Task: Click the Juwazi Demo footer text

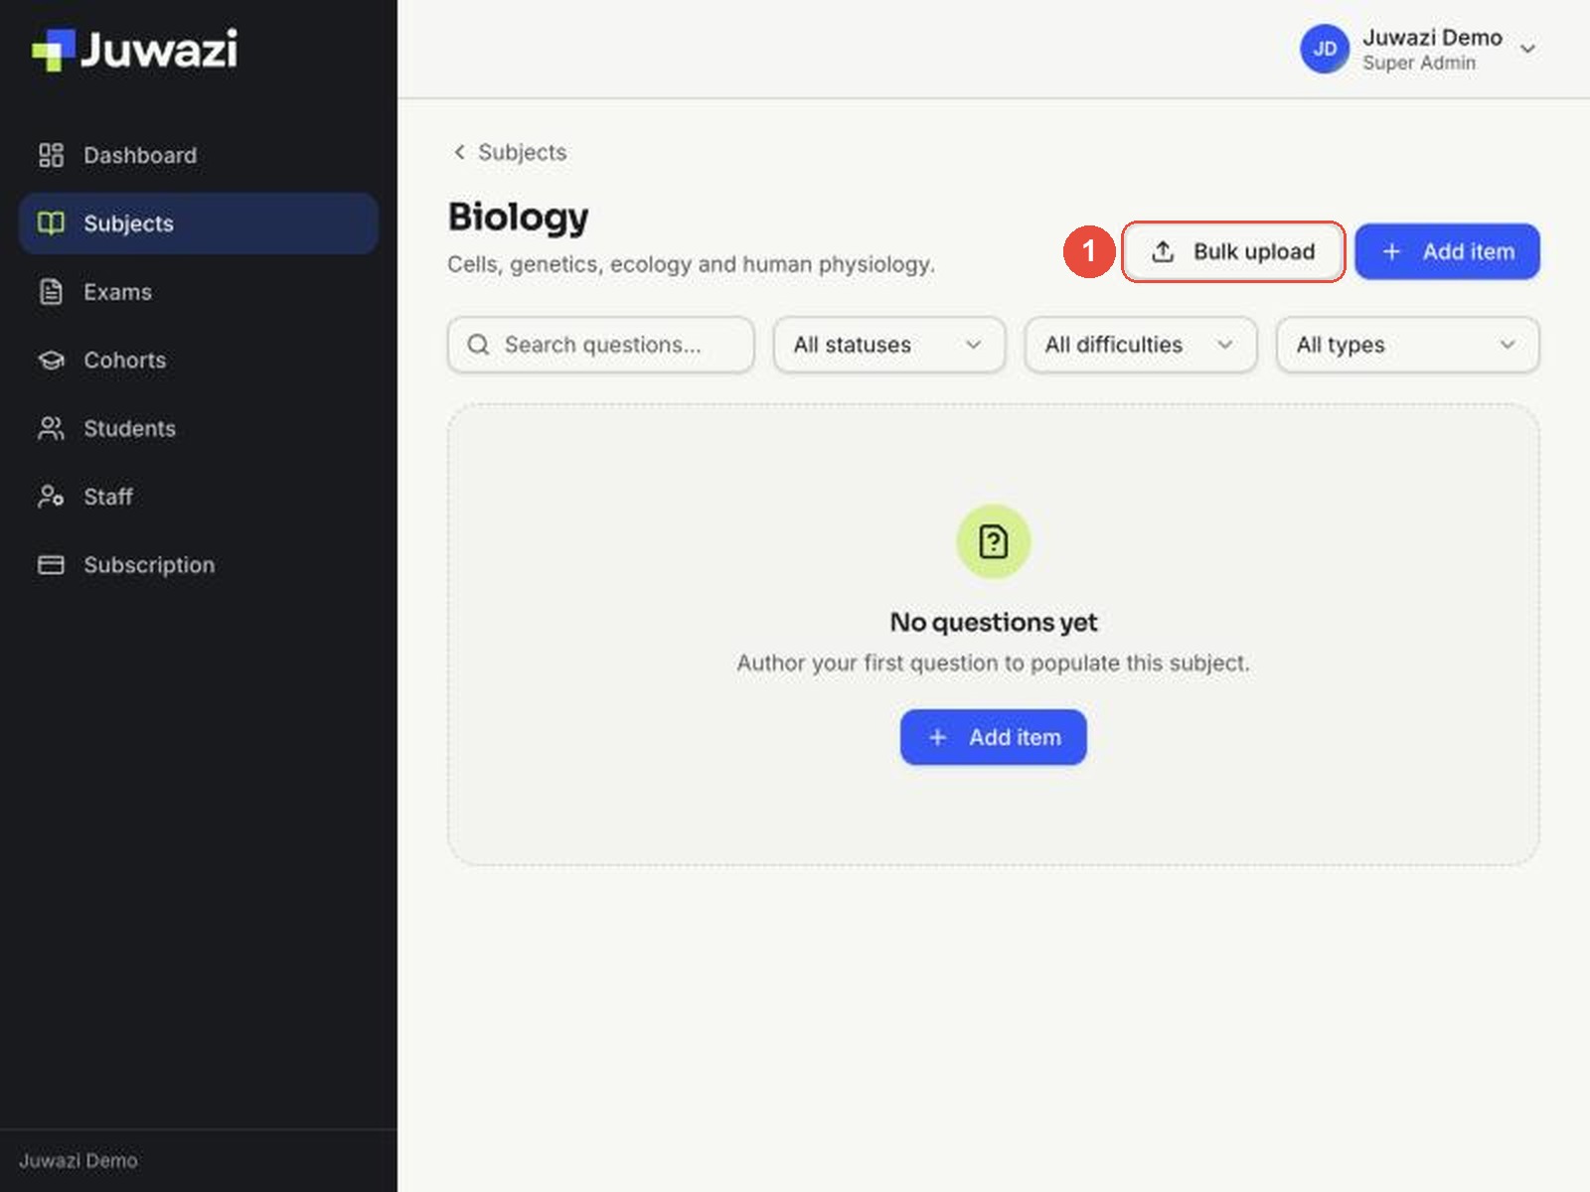Action: [79, 1160]
